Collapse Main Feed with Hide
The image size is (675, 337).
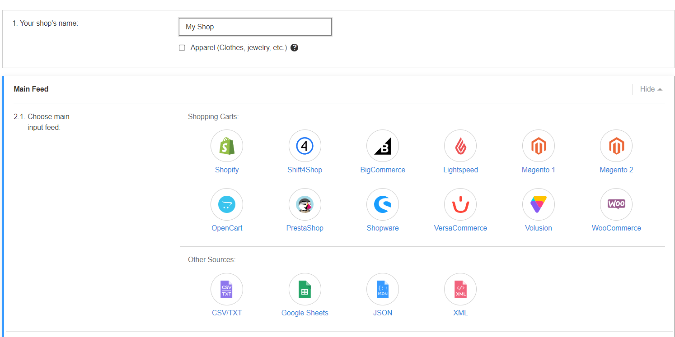651,89
